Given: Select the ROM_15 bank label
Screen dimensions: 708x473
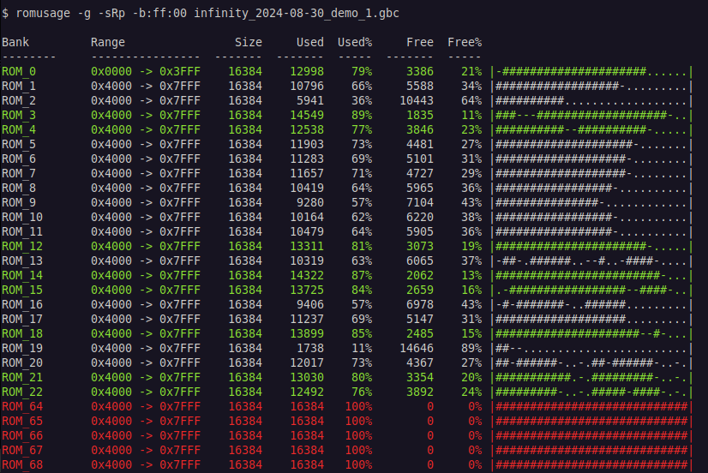Looking at the screenshot, I should tap(22, 290).
